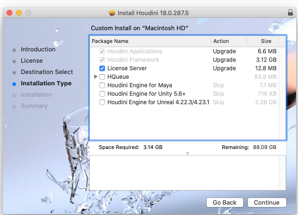Click the split-pane divider handle dot
298x215 pixels.
coord(188,153)
